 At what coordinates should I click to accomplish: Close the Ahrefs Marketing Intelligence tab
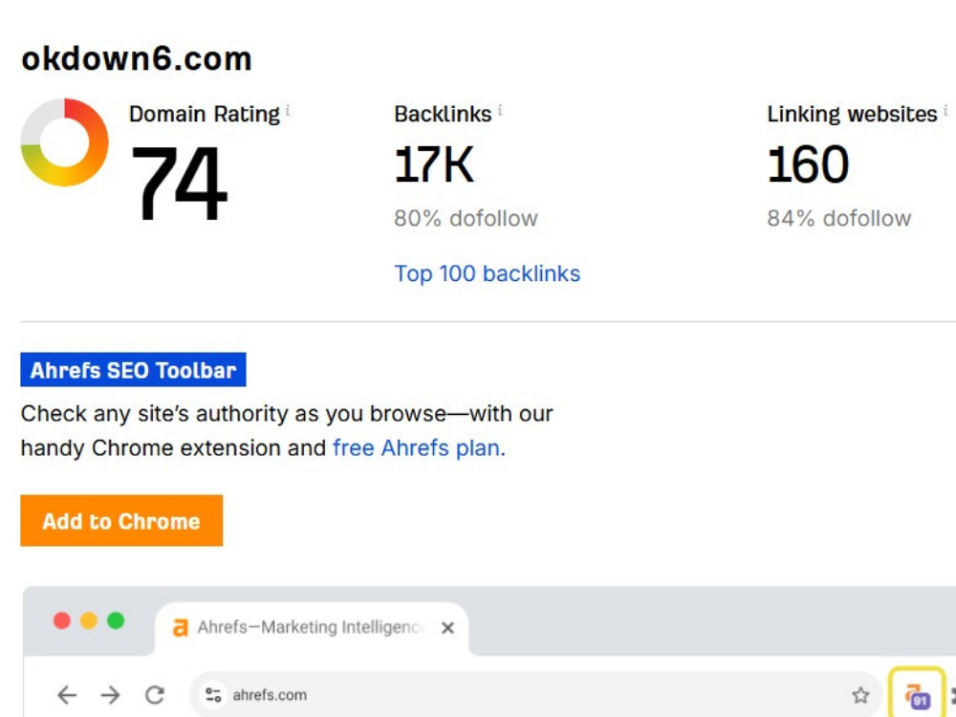pyautogui.click(x=447, y=627)
